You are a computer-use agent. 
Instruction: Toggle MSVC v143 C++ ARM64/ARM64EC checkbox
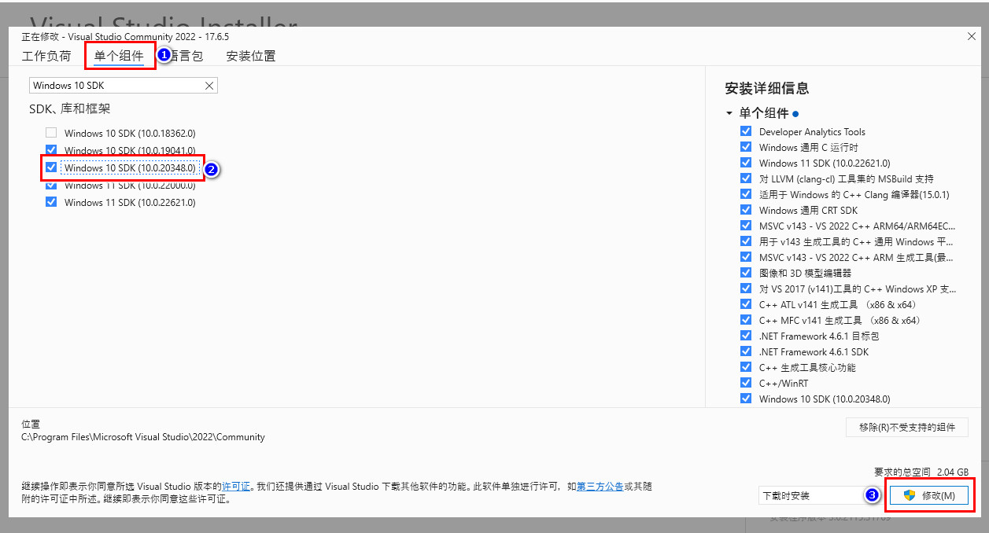click(746, 226)
